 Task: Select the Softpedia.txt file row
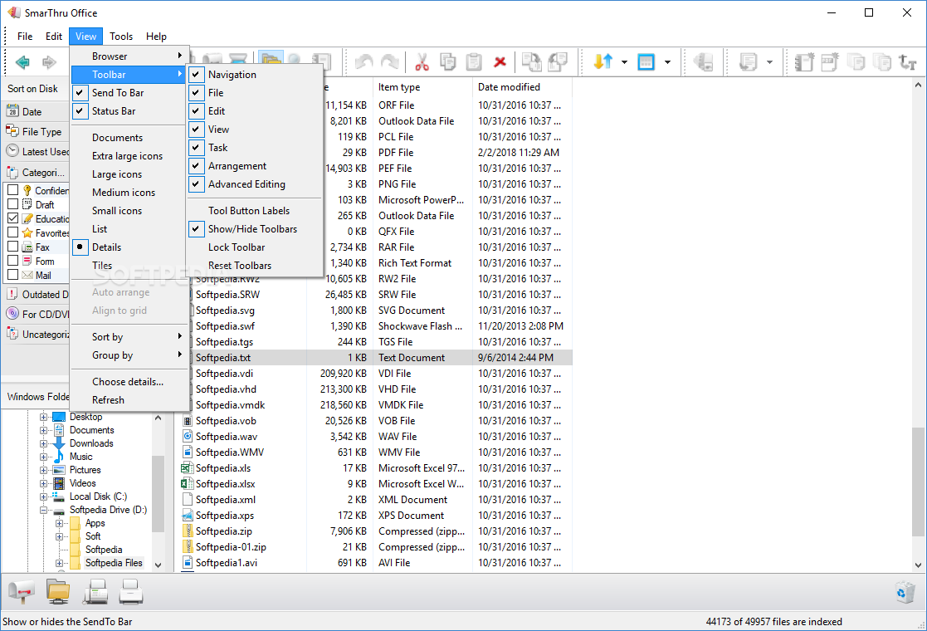click(x=375, y=358)
